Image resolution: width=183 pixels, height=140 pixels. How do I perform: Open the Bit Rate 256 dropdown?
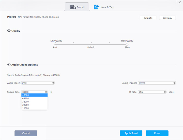coord(152,92)
